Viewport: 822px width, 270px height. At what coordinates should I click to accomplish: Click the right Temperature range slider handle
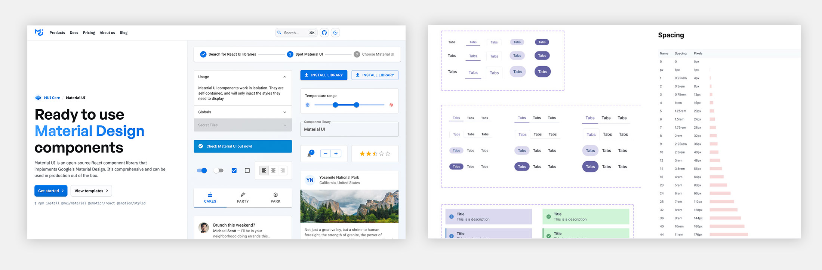pos(356,105)
